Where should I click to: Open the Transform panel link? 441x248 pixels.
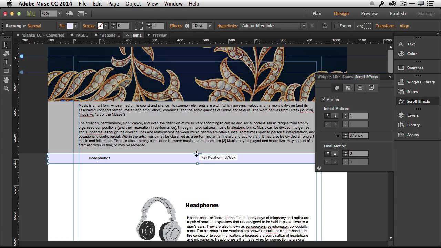385,26
